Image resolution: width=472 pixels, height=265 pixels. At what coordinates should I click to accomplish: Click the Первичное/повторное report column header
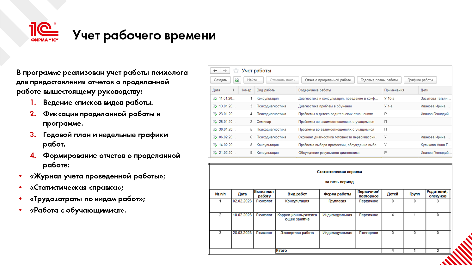click(368, 194)
